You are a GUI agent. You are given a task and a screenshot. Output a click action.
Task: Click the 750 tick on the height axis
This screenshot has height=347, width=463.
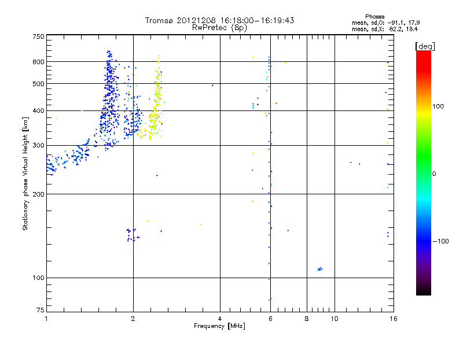38,36
